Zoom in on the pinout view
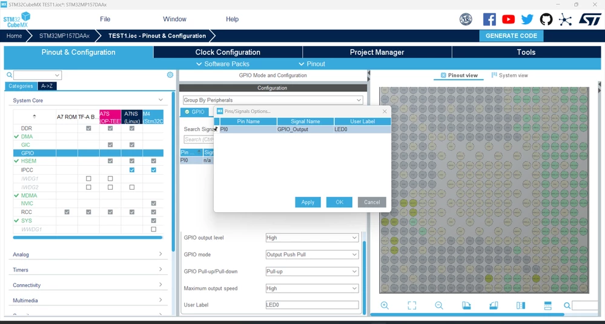605x324 pixels. (x=385, y=305)
